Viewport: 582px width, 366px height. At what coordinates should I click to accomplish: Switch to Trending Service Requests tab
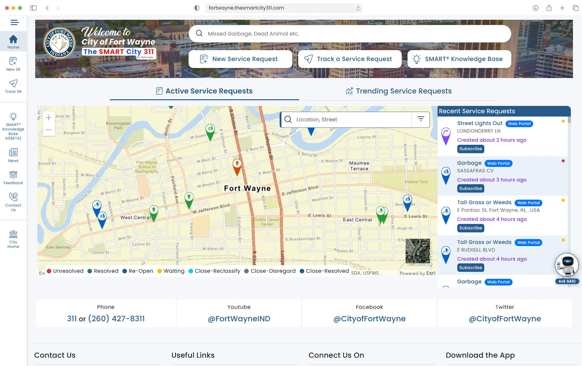click(398, 91)
